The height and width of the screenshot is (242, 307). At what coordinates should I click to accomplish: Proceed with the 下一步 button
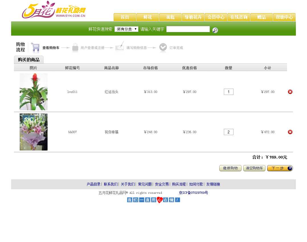click(x=280, y=168)
